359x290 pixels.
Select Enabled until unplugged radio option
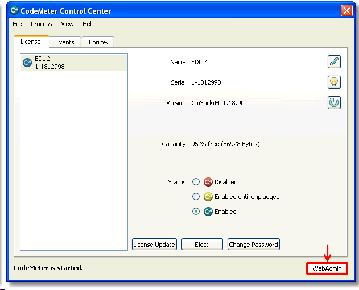click(196, 197)
